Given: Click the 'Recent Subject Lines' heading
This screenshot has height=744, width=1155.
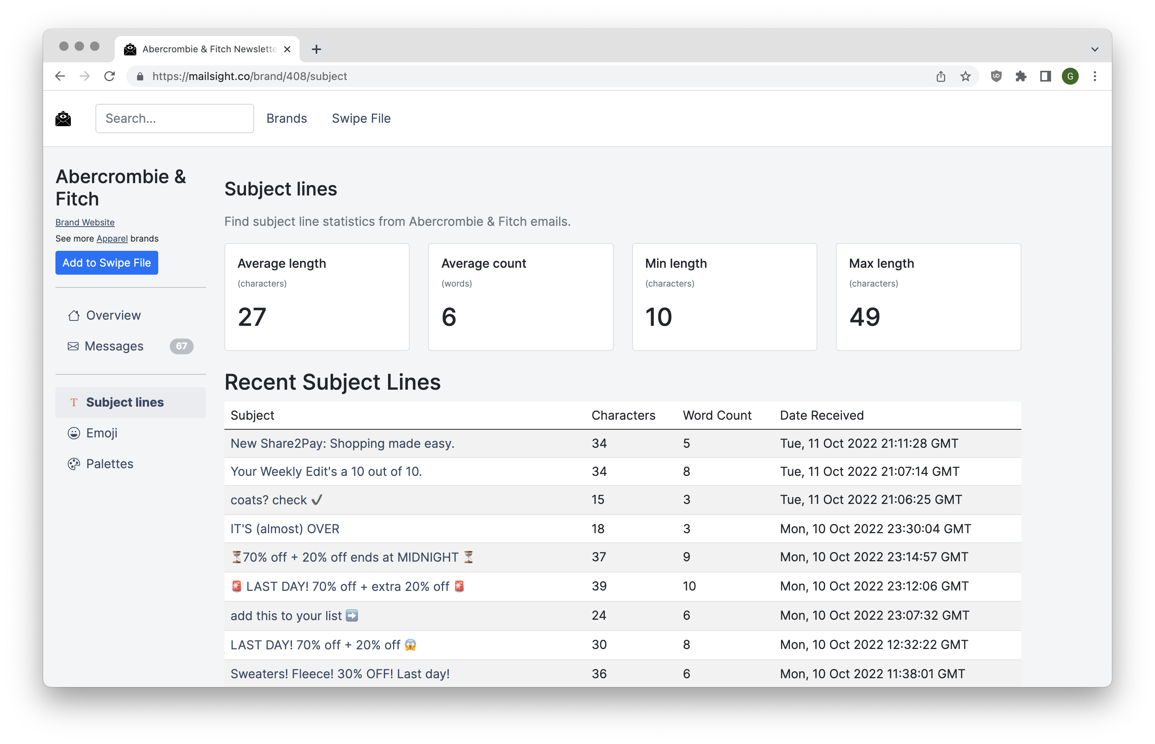Looking at the screenshot, I should pyautogui.click(x=333, y=383).
